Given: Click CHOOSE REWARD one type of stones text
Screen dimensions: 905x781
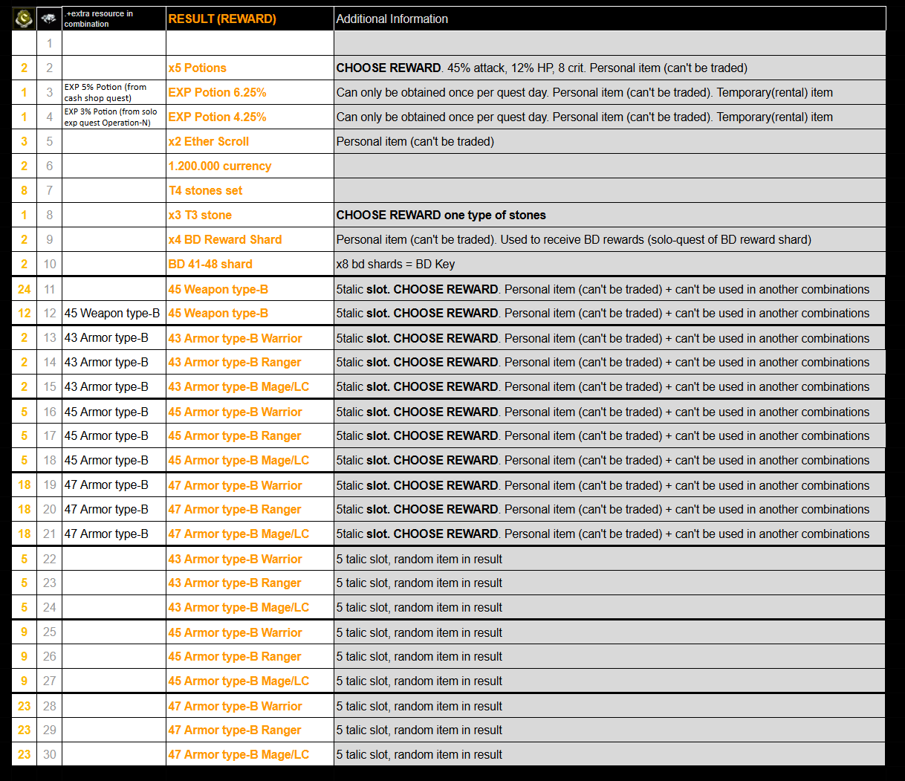Looking at the screenshot, I should click(441, 215).
